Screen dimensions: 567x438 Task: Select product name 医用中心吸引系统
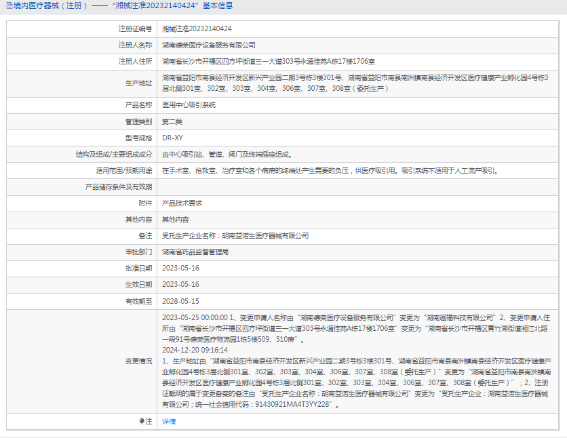189,105
